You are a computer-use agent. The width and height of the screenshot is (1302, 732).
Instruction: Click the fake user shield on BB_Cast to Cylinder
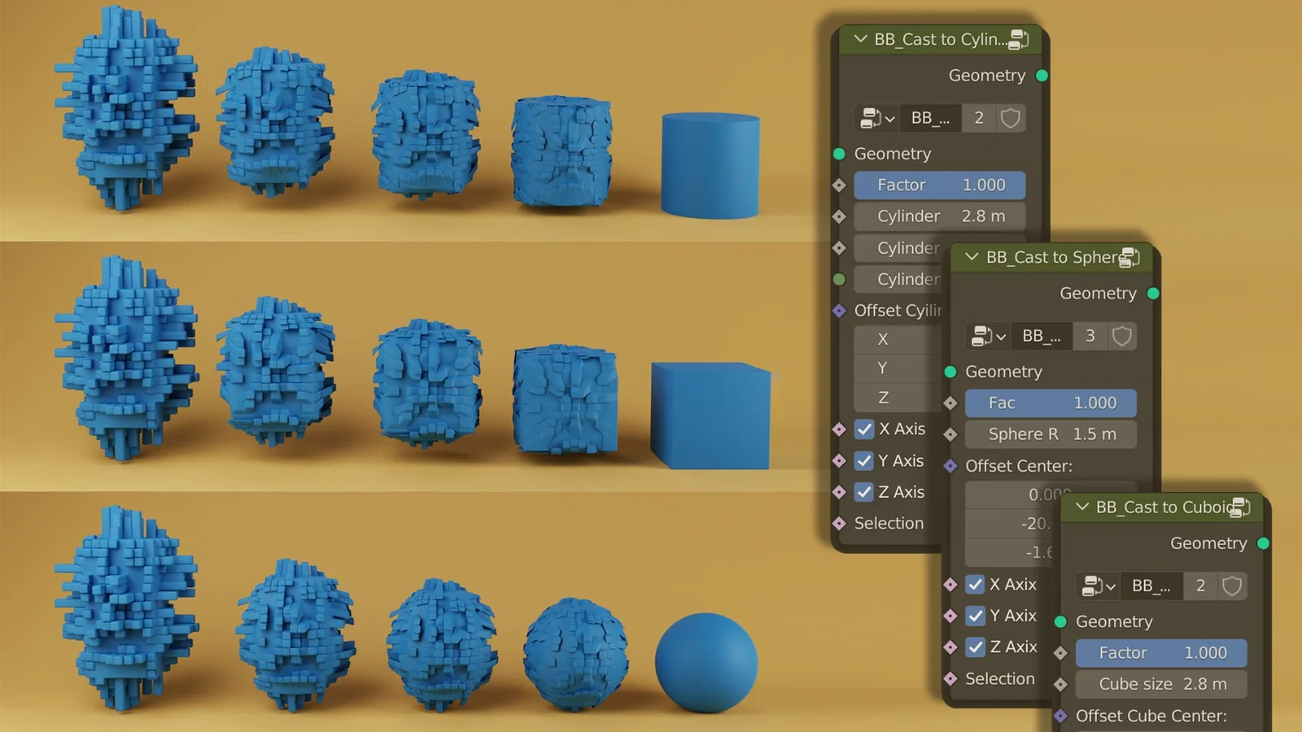tap(1010, 118)
